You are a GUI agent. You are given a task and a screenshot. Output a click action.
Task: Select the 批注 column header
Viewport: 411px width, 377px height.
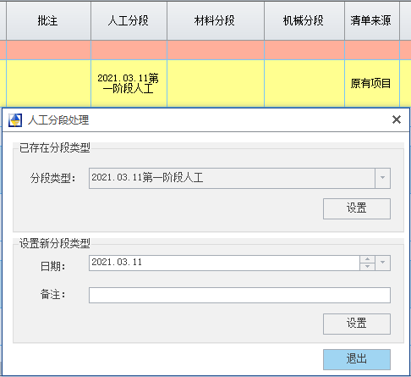coord(48,20)
